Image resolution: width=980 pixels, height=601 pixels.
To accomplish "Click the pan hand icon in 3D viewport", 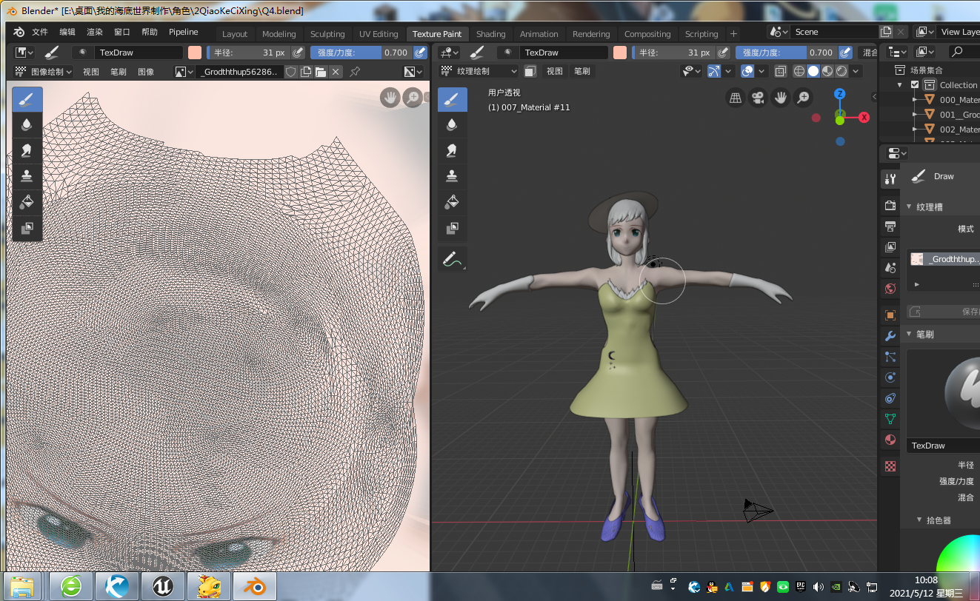I will coord(781,98).
